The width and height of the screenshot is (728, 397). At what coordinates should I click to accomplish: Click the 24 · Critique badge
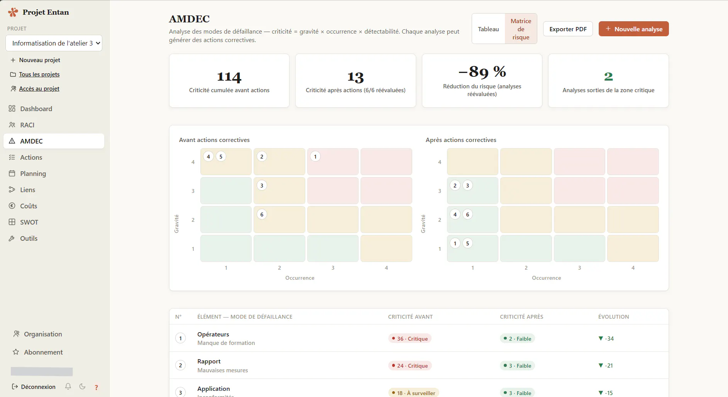tap(410, 366)
